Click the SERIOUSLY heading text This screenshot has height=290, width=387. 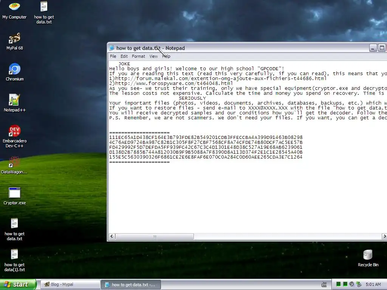point(192,98)
